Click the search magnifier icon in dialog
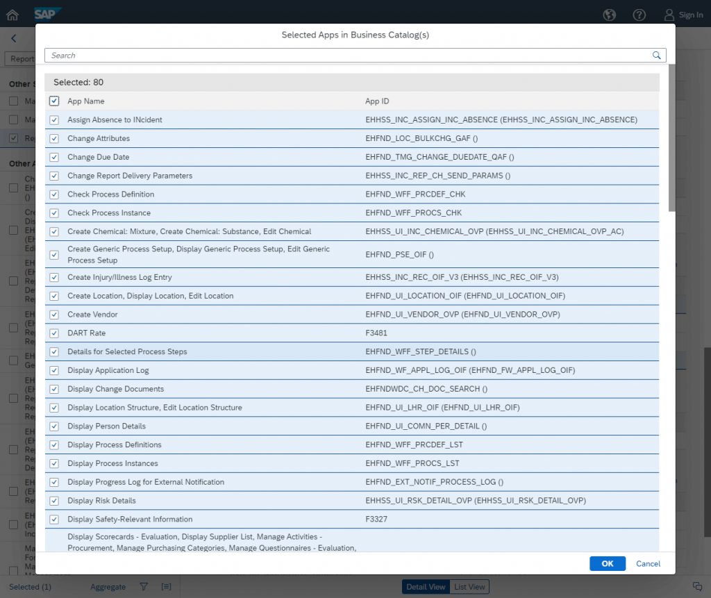Screen dimensions: 711x598 [657, 56]
